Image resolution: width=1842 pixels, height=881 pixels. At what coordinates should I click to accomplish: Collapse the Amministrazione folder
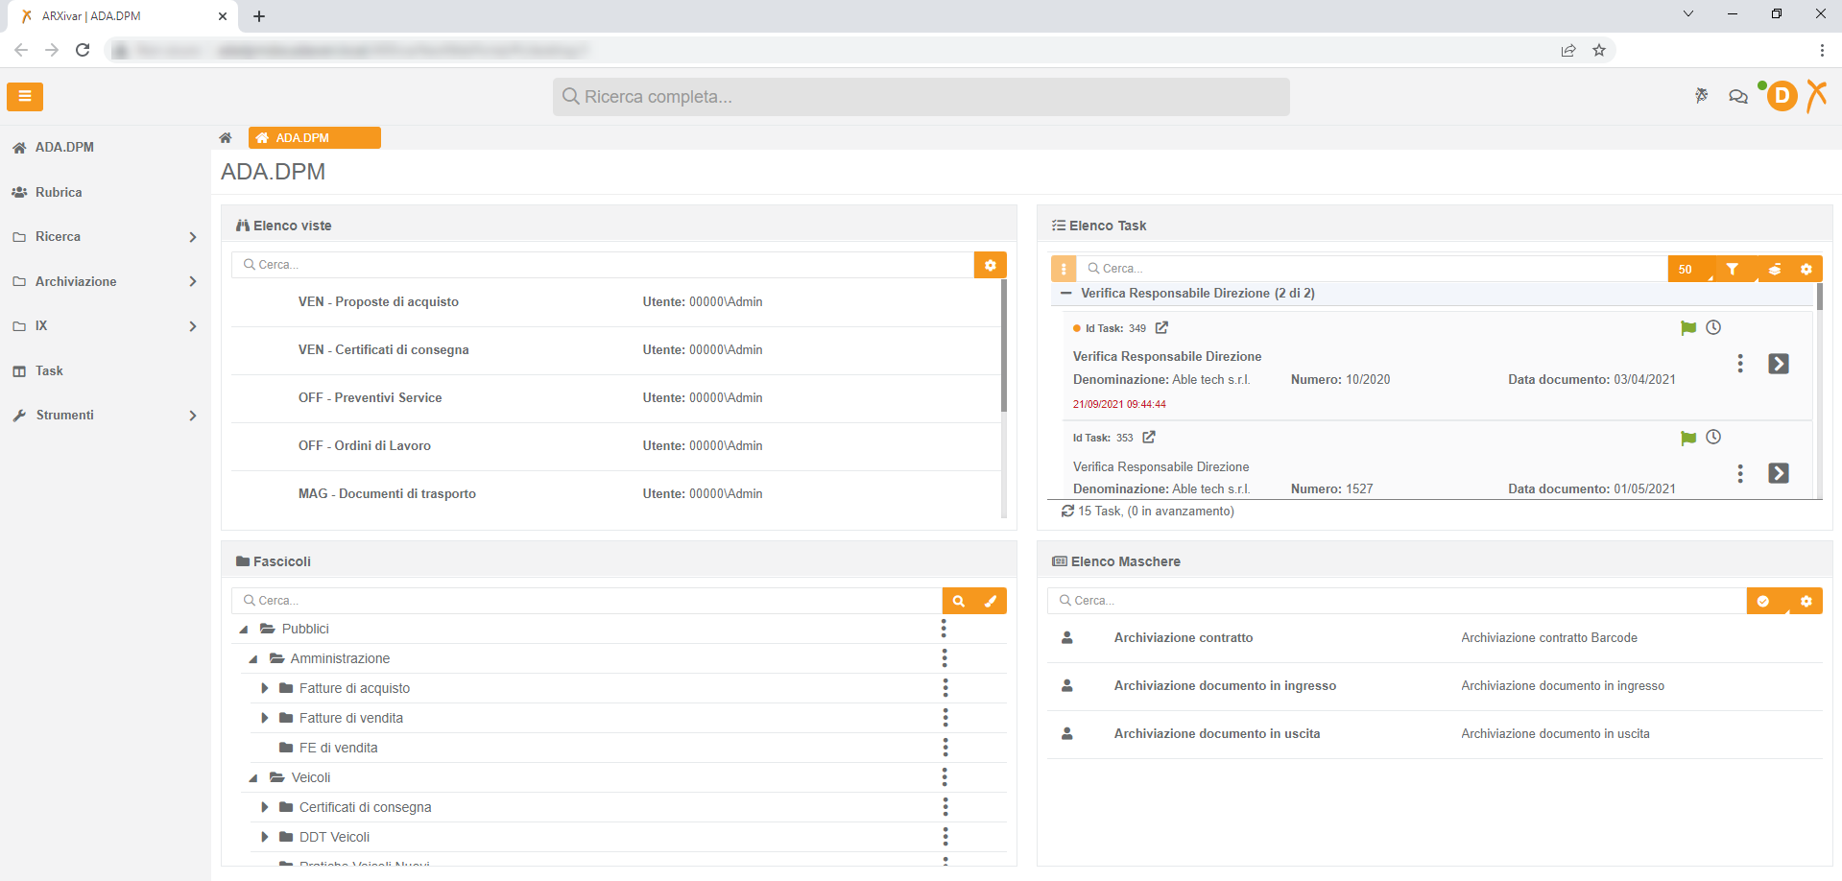click(x=253, y=658)
